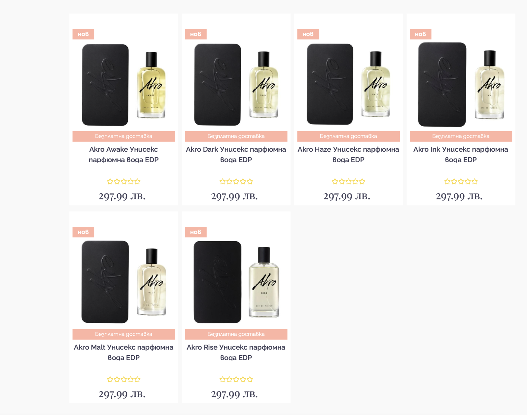Click the 'нов' badge on Akro Awake

83,34
